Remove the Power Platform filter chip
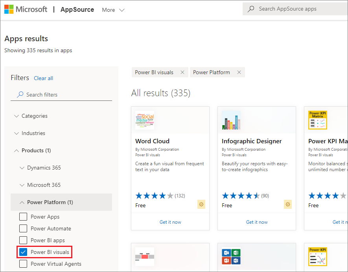The height and width of the screenshot is (272, 348). tap(239, 72)
